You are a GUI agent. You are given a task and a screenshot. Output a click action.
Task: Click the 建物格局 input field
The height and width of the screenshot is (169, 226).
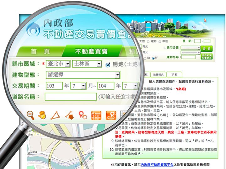click(x=188, y=57)
